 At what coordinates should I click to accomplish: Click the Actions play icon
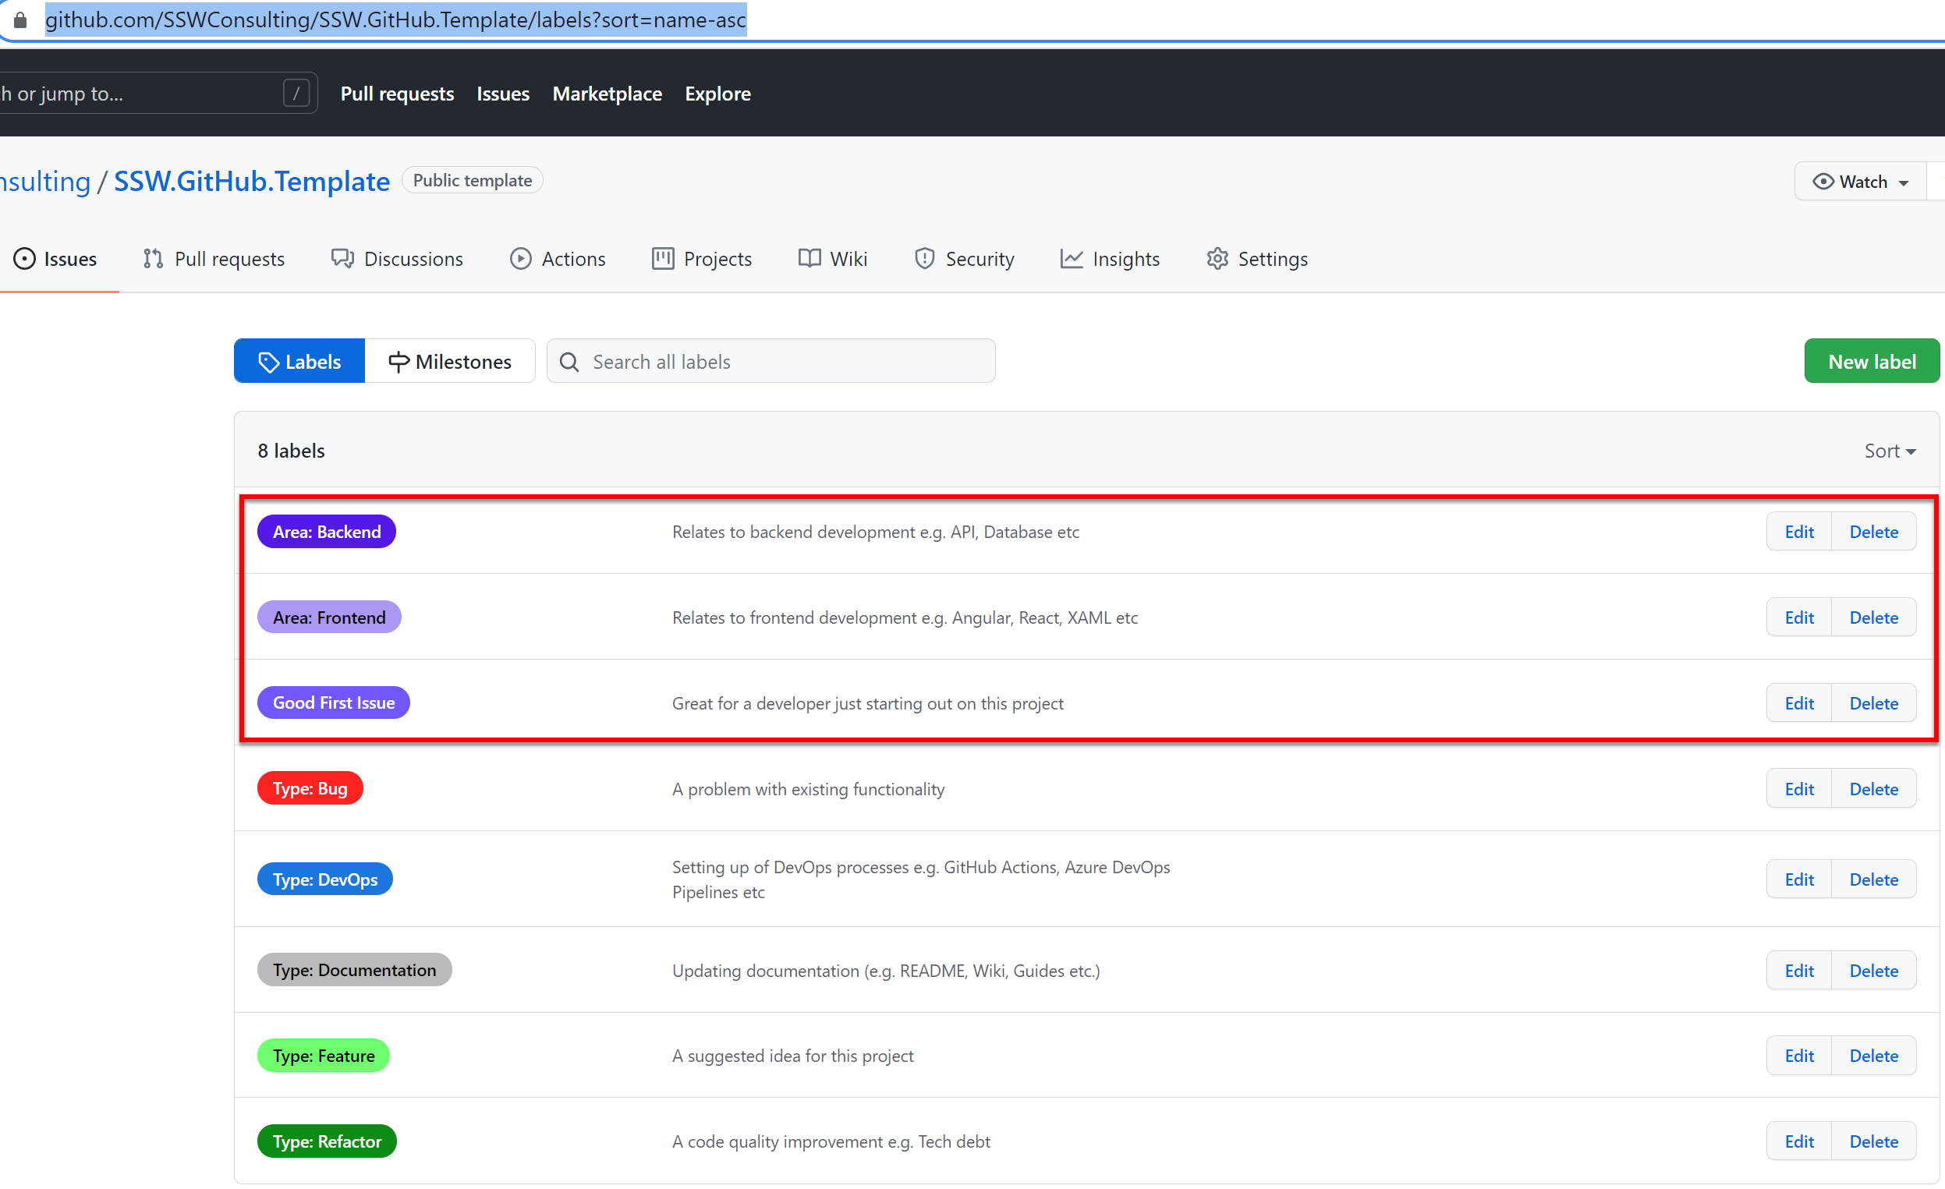tap(520, 259)
